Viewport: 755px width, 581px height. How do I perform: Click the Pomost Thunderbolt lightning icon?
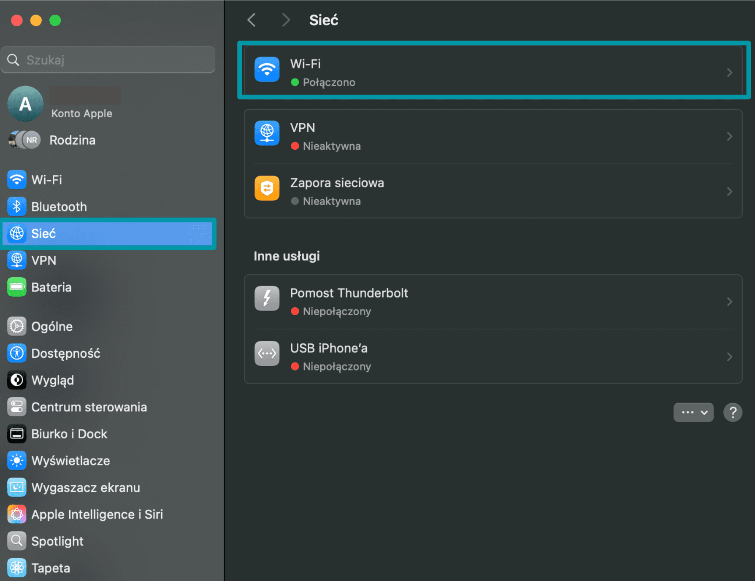267,298
